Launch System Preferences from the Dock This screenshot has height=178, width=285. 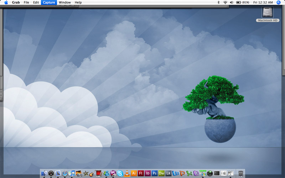[x=224, y=173]
